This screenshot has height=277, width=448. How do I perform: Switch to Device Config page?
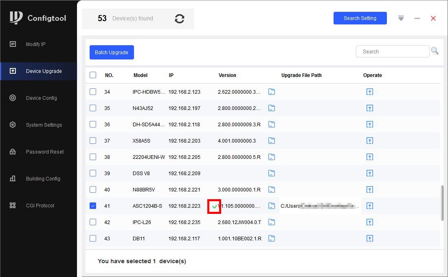coord(41,98)
